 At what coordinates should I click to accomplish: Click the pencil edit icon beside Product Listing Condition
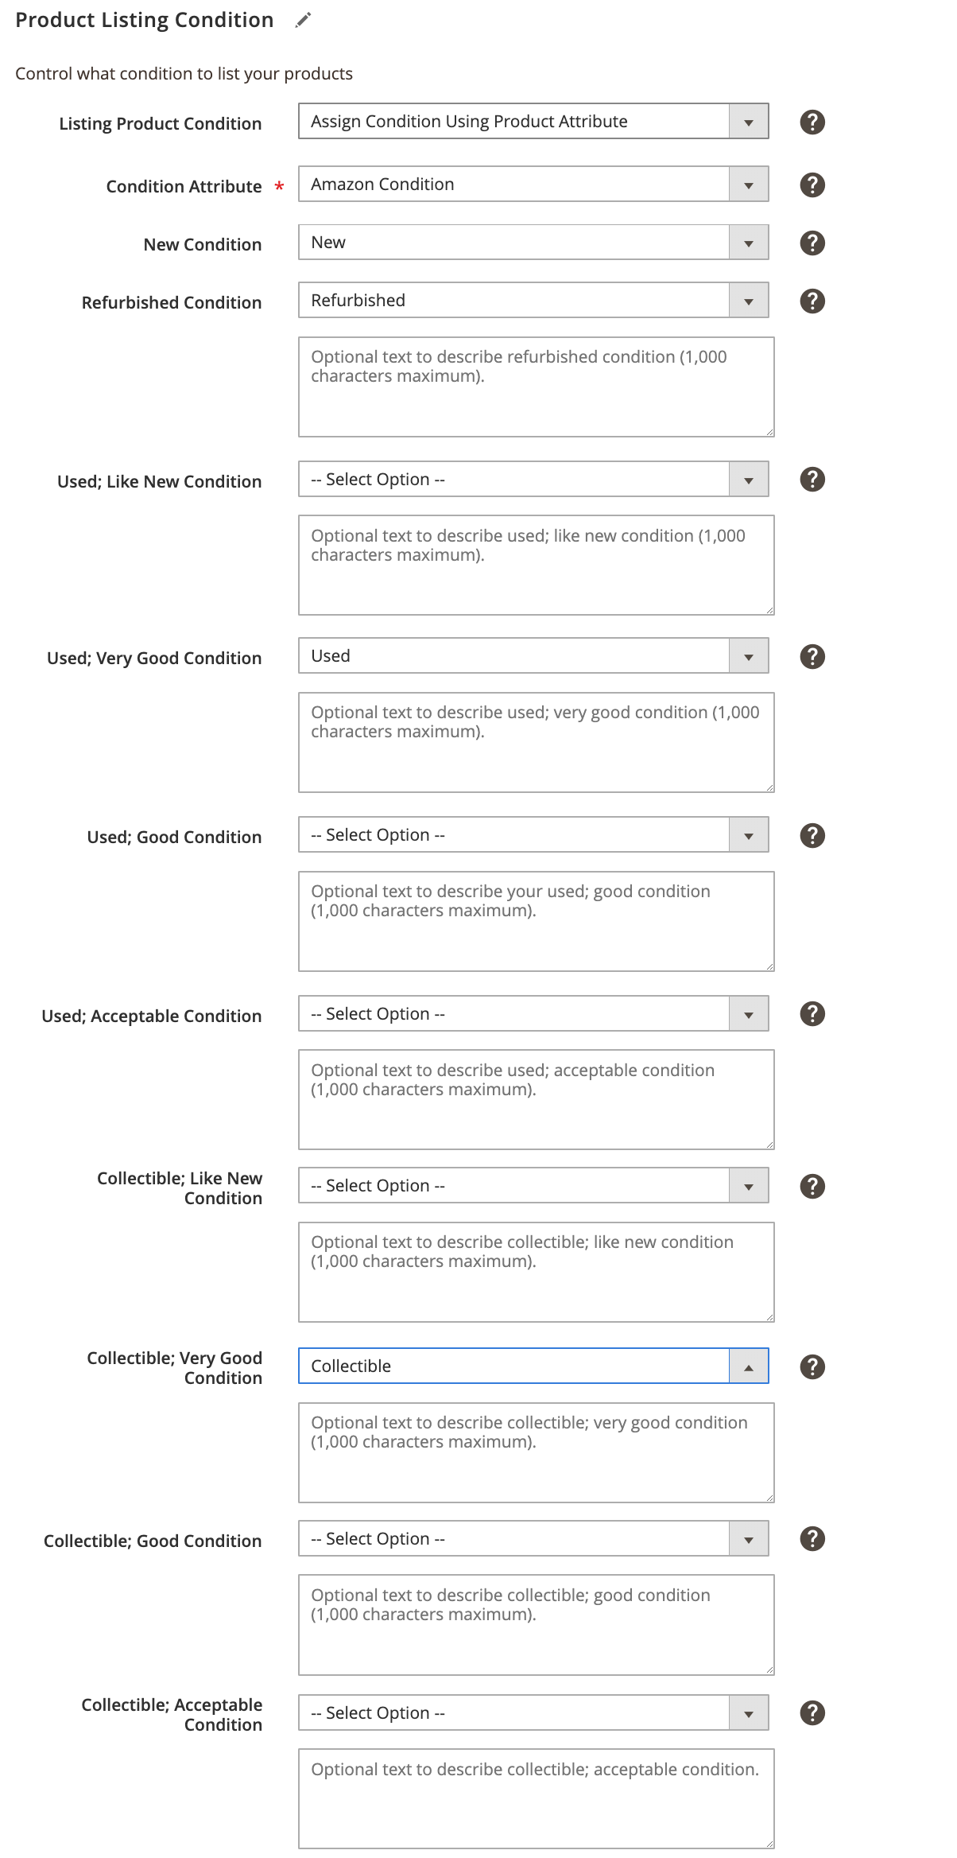click(303, 20)
